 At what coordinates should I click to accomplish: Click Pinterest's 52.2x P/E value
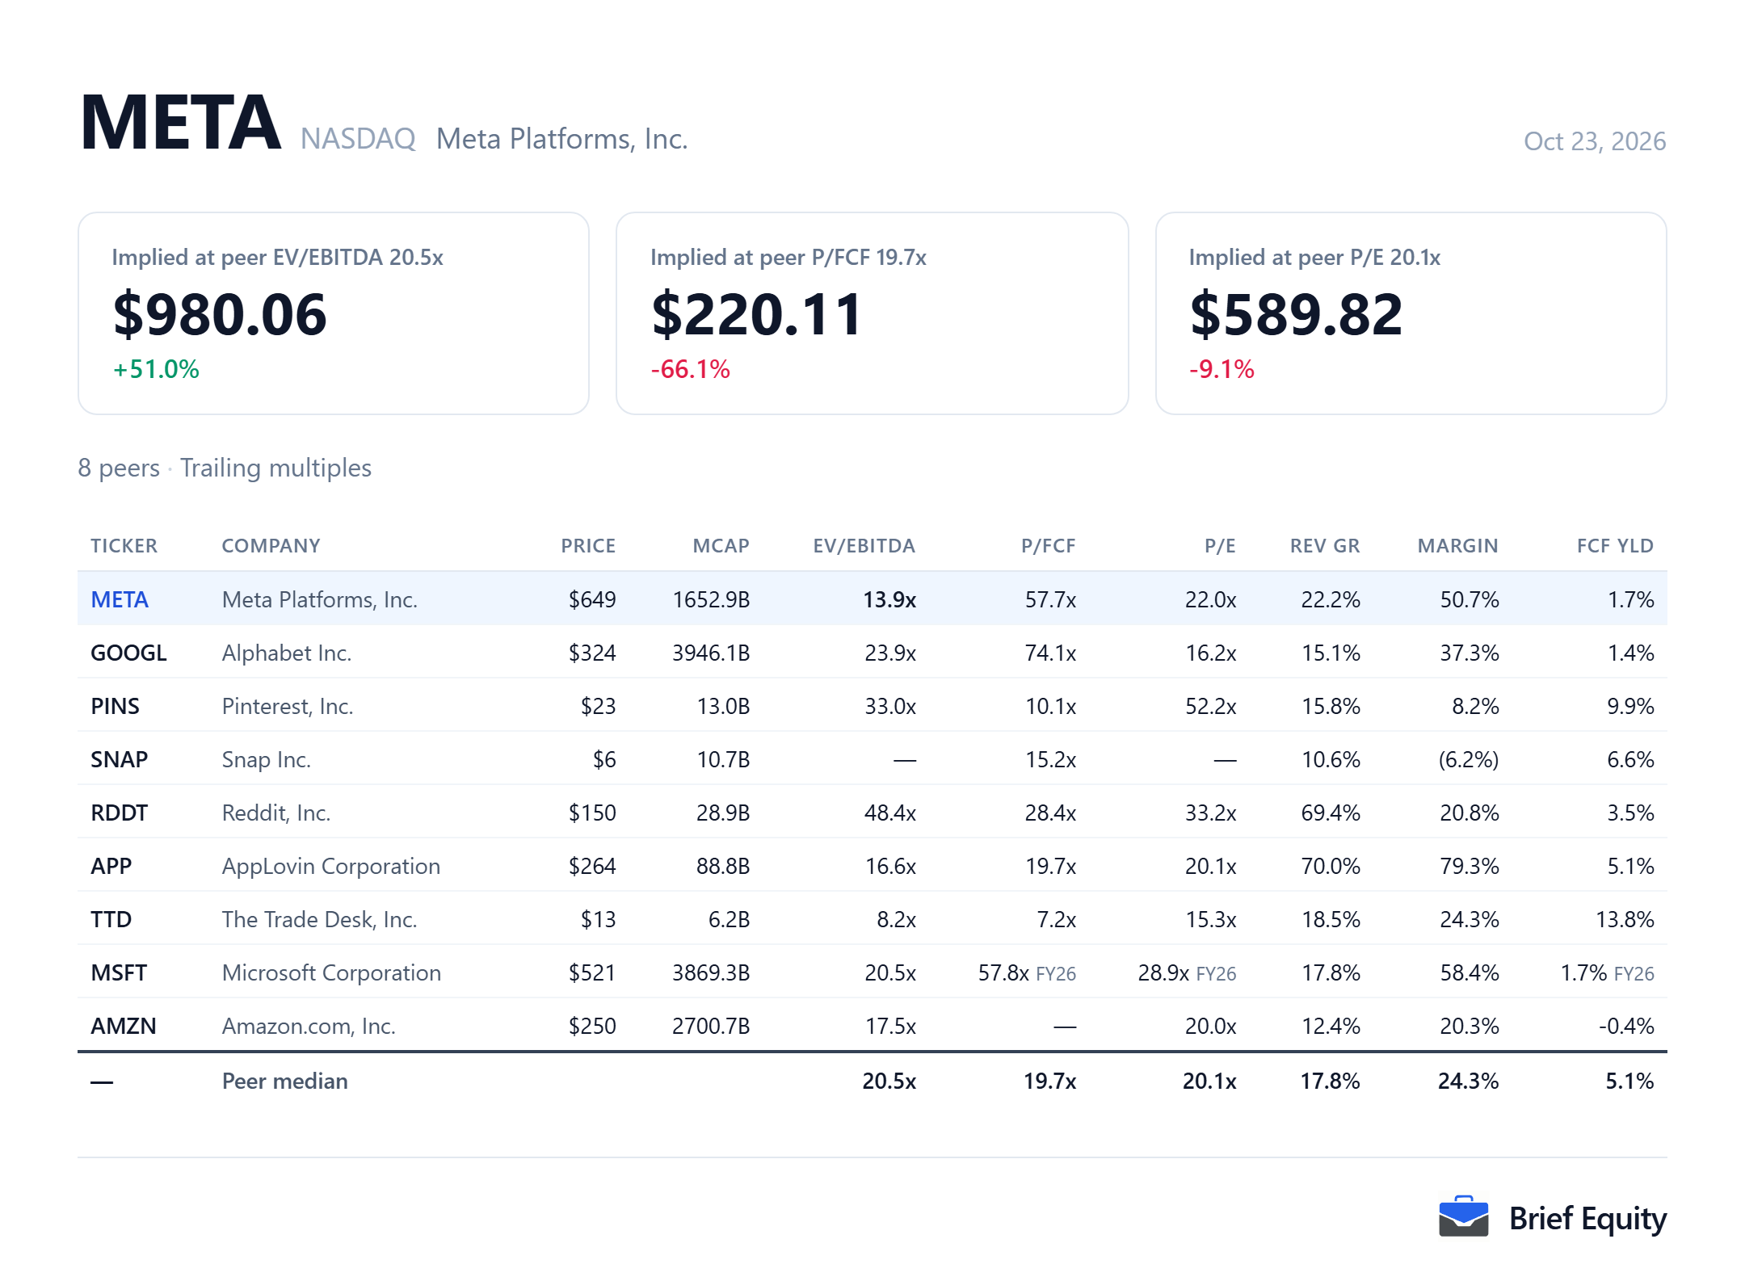coord(1210,706)
